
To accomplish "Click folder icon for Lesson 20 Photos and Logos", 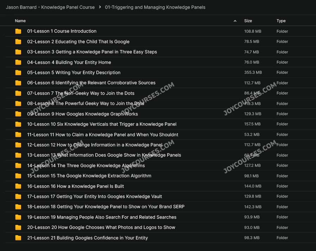I will click(18, 227).
